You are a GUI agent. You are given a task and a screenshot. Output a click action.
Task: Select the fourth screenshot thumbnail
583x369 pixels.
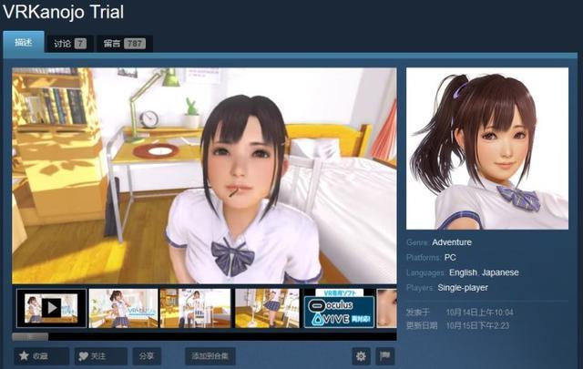coord(267,308)
